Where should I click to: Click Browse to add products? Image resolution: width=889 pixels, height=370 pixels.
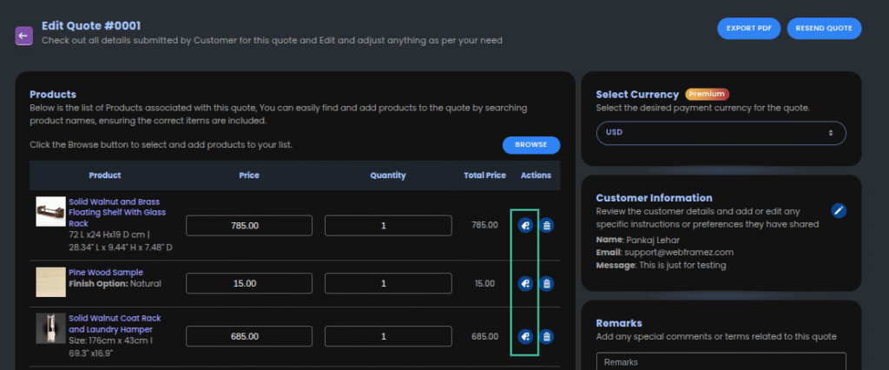530,145
